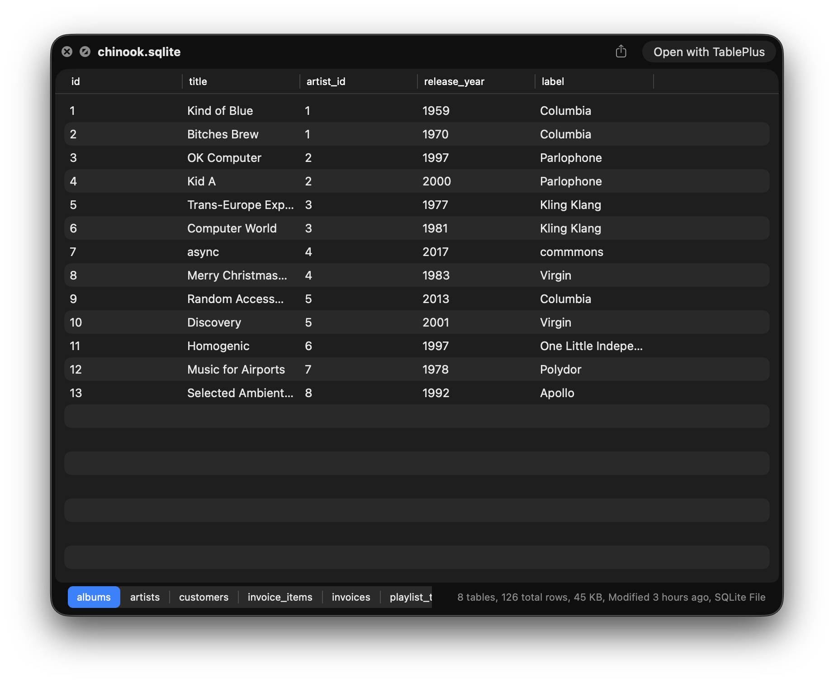
Task: Sort by the release_year column header
Action: (x=454, y=81)
